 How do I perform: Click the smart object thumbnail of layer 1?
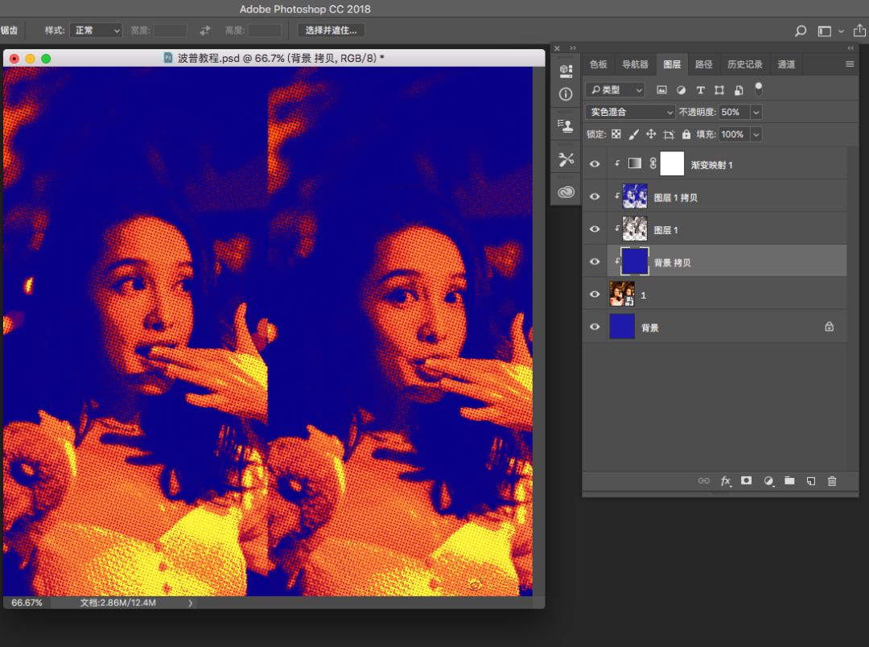(x=622, y=294)
